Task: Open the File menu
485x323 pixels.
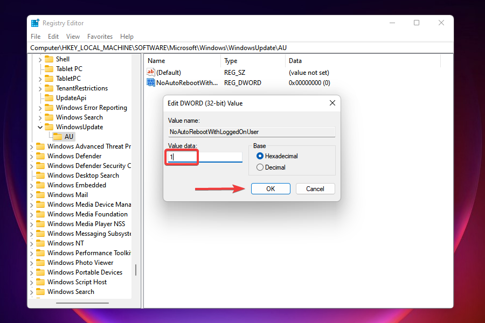Action: (36, 37)
